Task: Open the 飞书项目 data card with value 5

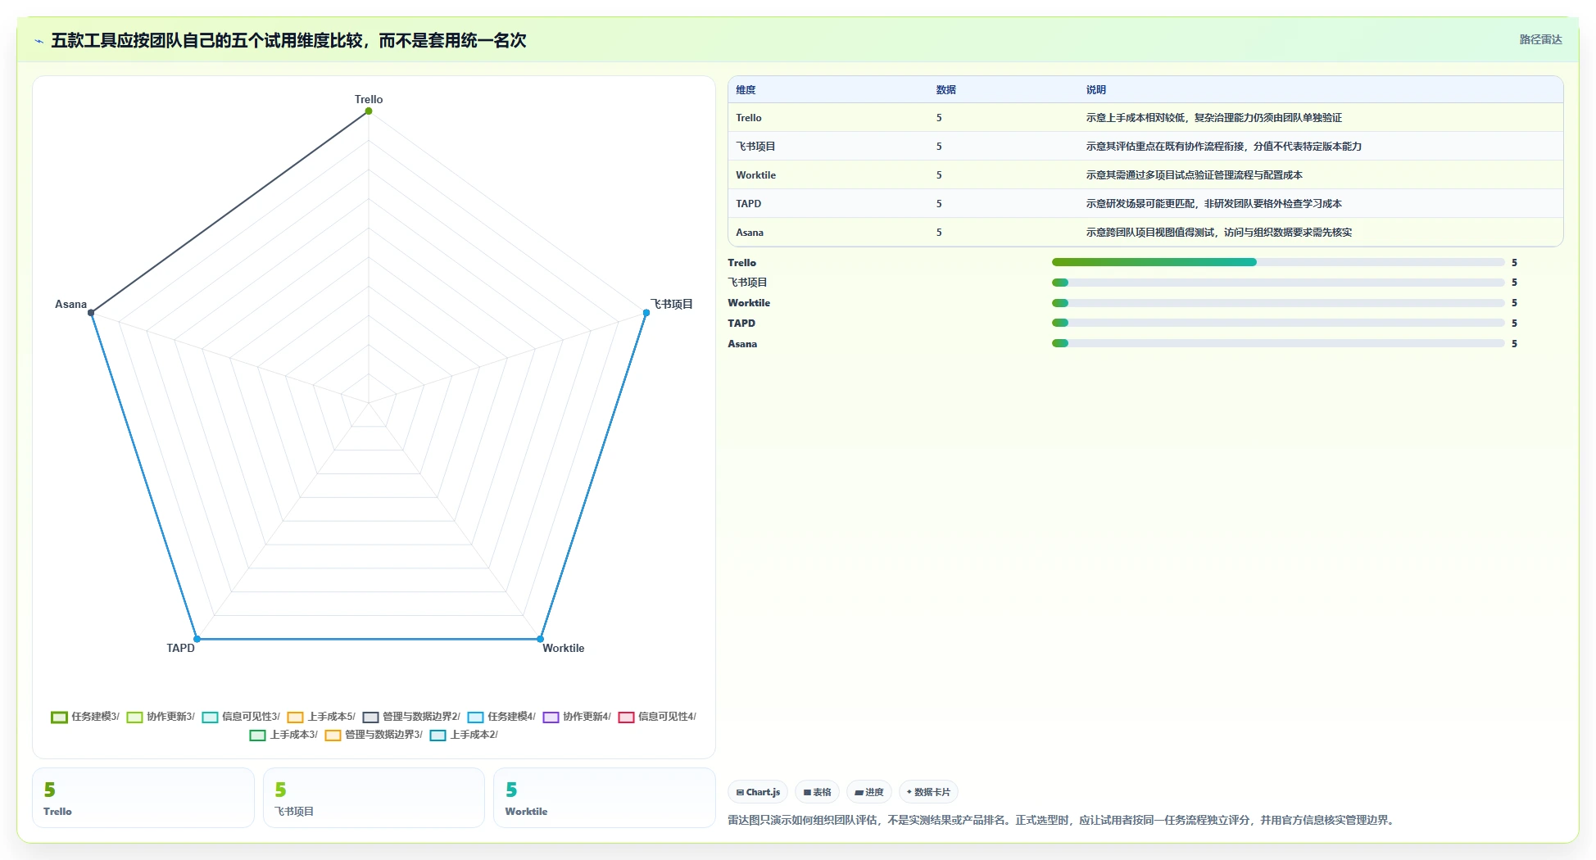Action: [374, 798]
